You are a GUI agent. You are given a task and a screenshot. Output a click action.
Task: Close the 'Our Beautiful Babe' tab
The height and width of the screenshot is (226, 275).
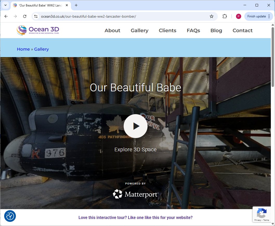67,5
